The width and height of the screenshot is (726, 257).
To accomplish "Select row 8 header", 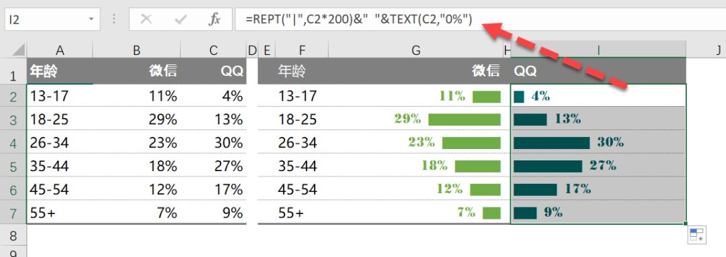I will [x=13, y=236].
